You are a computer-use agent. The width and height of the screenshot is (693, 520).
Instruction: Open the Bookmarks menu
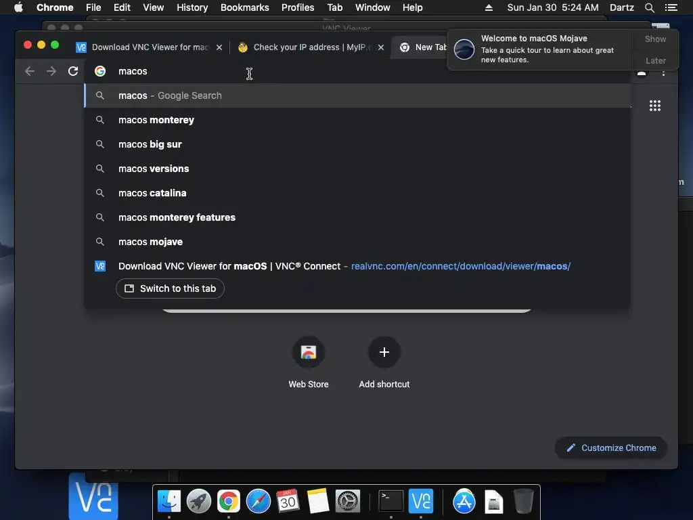point(245,7)
